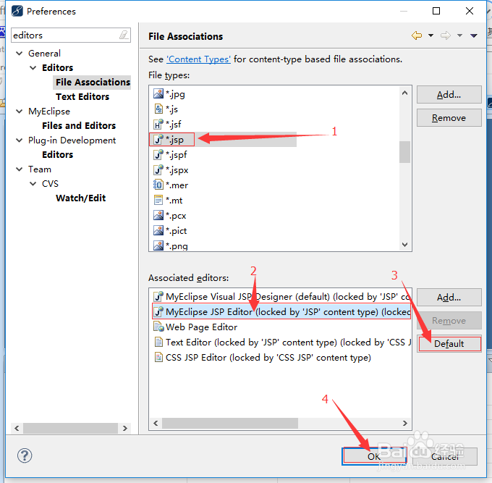Select the Team tree item label
Image resolution: width=492 pixels, height=483 pixels.
tap(40, 169)
